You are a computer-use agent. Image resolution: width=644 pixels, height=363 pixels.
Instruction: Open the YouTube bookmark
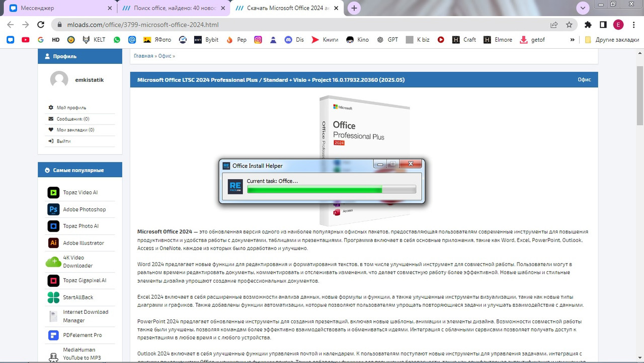click(26, 40)
